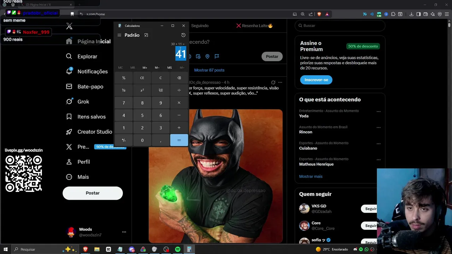Open the Rincon trending topic
452x254 pixels.
coord(306,132)
